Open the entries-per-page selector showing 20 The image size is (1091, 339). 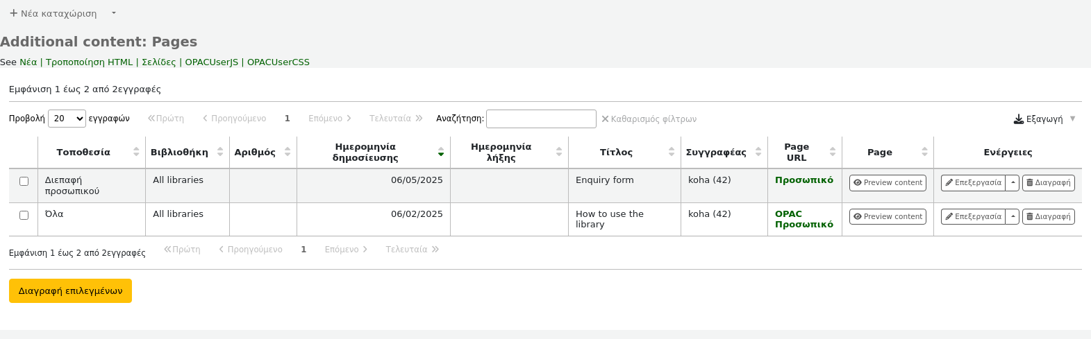click(x=67, y=119)
